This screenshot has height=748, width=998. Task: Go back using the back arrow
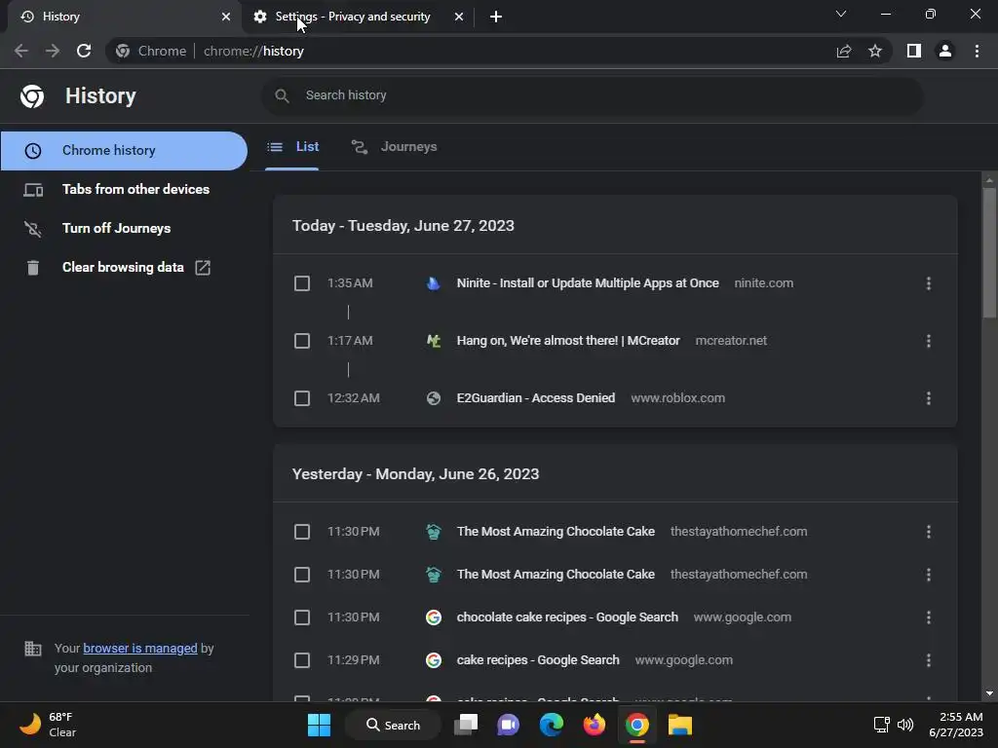coord(21,51)
